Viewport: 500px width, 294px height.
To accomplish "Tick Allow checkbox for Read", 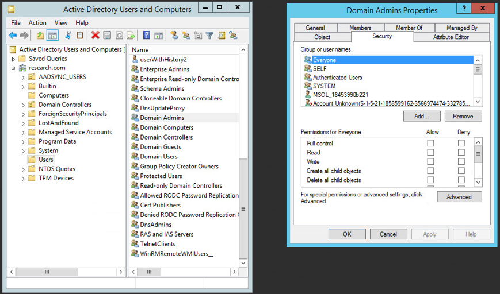I will point(430,152).
